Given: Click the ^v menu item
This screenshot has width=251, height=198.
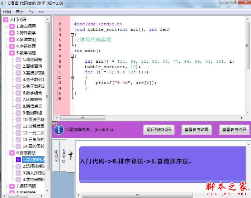Looking at the screenshot, I should [31, 12].
